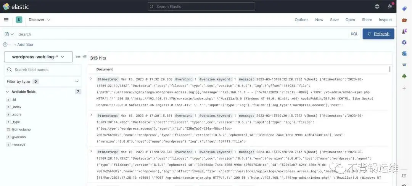Image resolution: width=412 pixels, height=186 pixels.
Task: Open the Microsoft 365 icon in sidebar
Action: click(404, 43)
